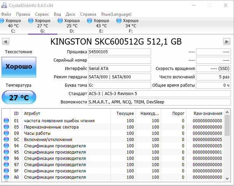Click health orb of disk F:

(119, 21)
